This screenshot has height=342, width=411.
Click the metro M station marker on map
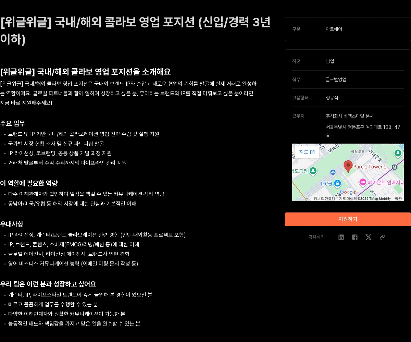(x=394, y=167)
